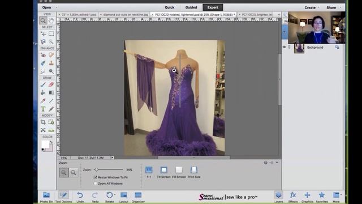Toggle Tool Options panel in taskbar
362x204 pixels.
tap(63, 197)
